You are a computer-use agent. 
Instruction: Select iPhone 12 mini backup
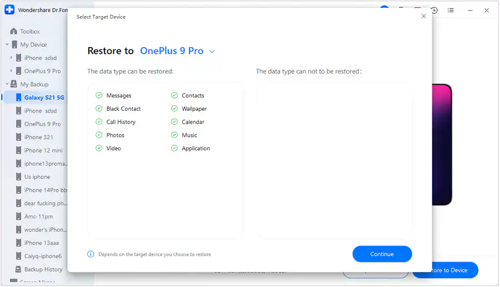click(43, 150)
